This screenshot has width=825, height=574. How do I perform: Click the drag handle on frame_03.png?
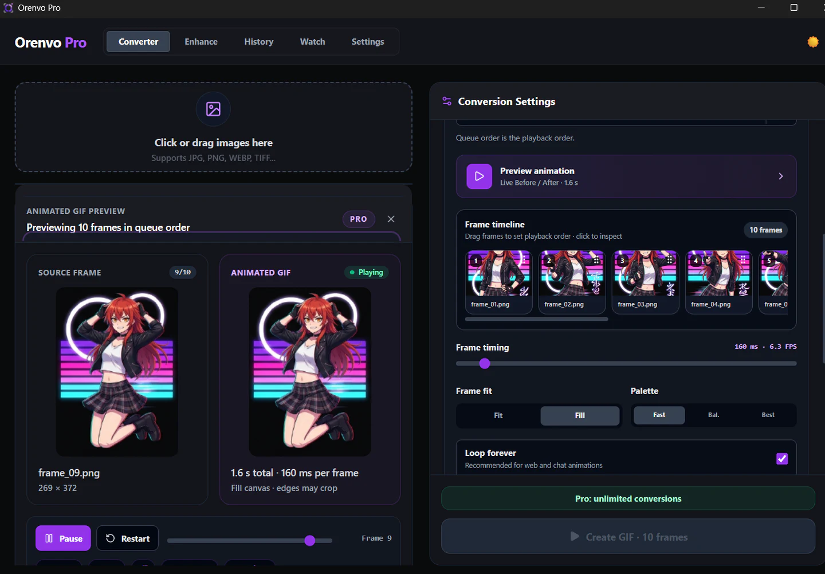[x=669, y=260]
